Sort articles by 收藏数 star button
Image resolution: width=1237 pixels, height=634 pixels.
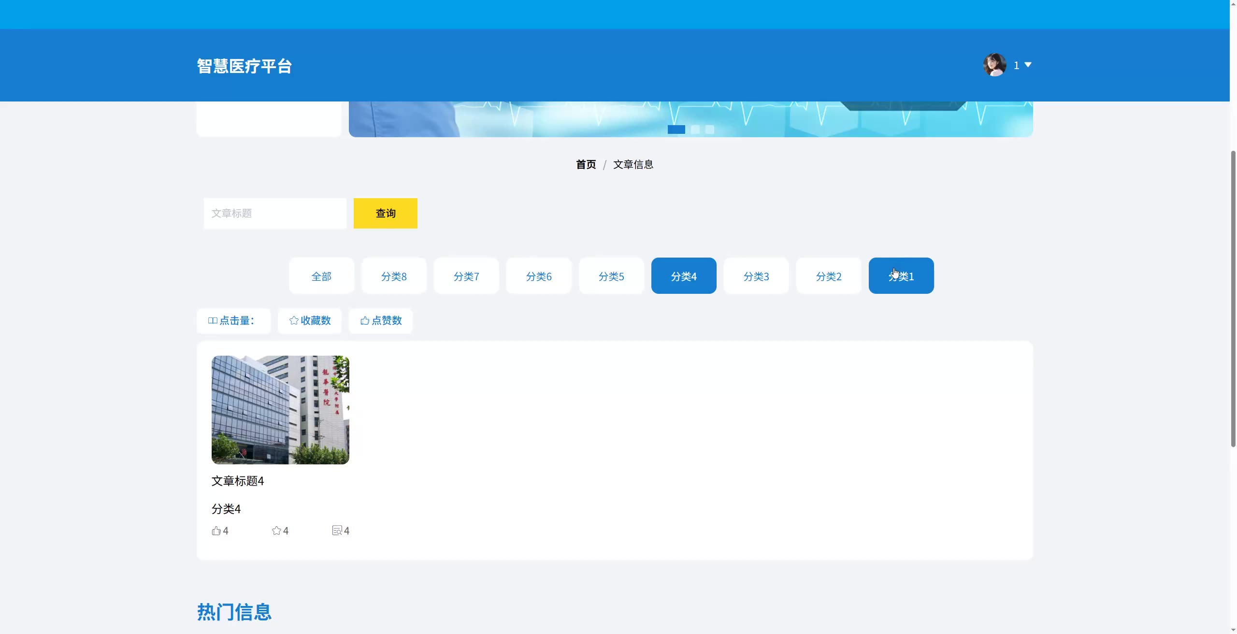tap(310, 321)
